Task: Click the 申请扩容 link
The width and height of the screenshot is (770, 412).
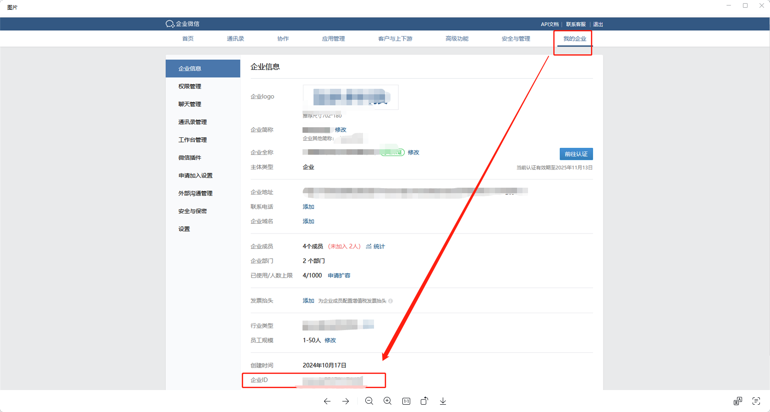Action: [x=339, y=276]
